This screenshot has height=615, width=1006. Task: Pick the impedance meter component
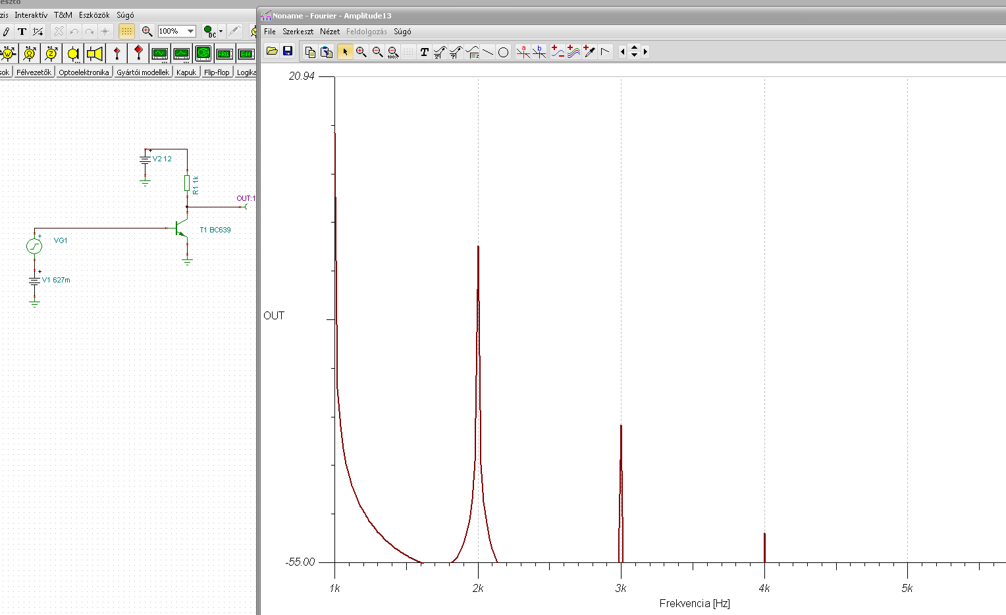pyautogui.click(x=51, y=53)
